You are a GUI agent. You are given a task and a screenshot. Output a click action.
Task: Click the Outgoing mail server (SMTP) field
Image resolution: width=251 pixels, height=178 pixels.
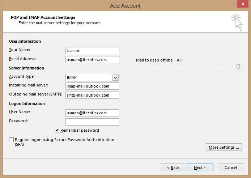click(x=92, y=95)
